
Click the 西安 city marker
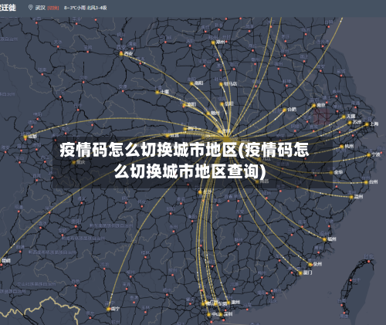click(x=121, y=54)
